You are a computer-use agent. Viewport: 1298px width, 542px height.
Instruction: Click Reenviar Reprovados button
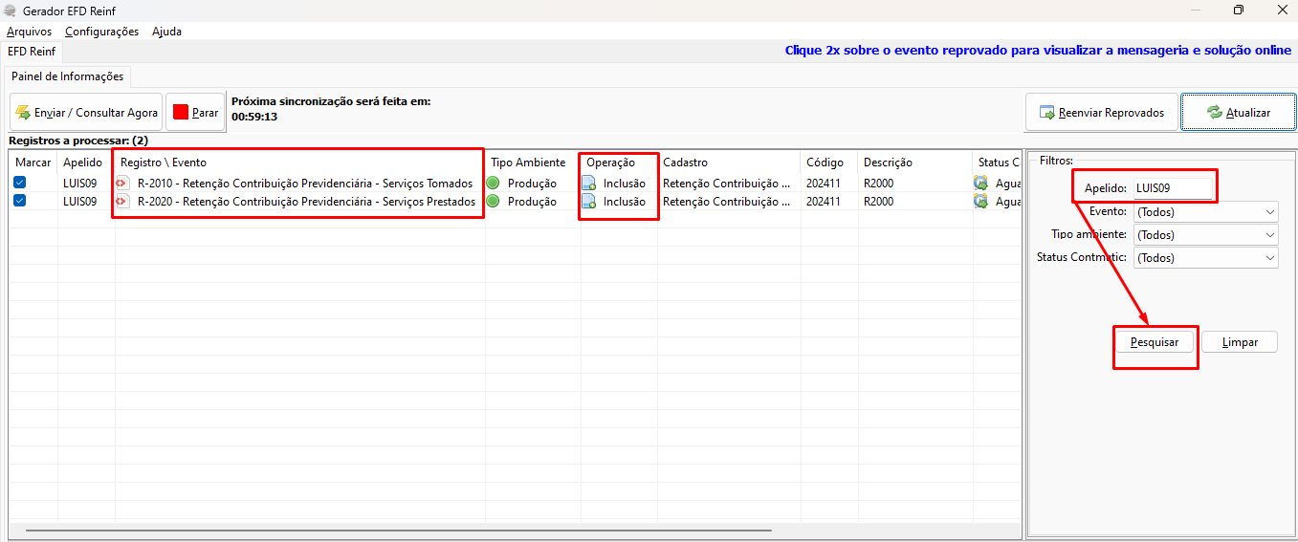1101,112
